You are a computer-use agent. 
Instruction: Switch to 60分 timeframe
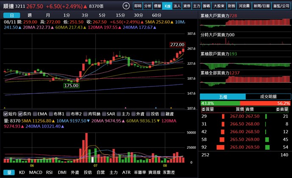pos(156,15)
